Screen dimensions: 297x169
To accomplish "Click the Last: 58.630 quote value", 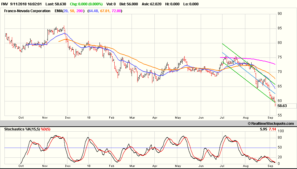I will [55, 4].
